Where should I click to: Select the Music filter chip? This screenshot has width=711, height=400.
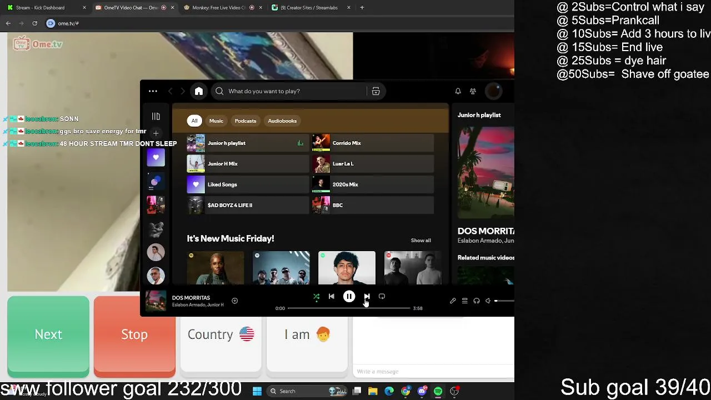216,121
